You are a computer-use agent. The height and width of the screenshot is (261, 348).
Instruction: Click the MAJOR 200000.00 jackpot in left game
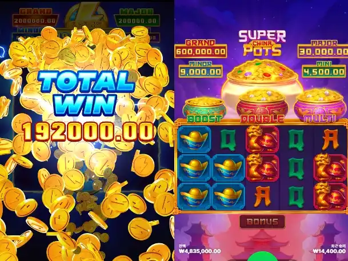(x=137, y=18)
